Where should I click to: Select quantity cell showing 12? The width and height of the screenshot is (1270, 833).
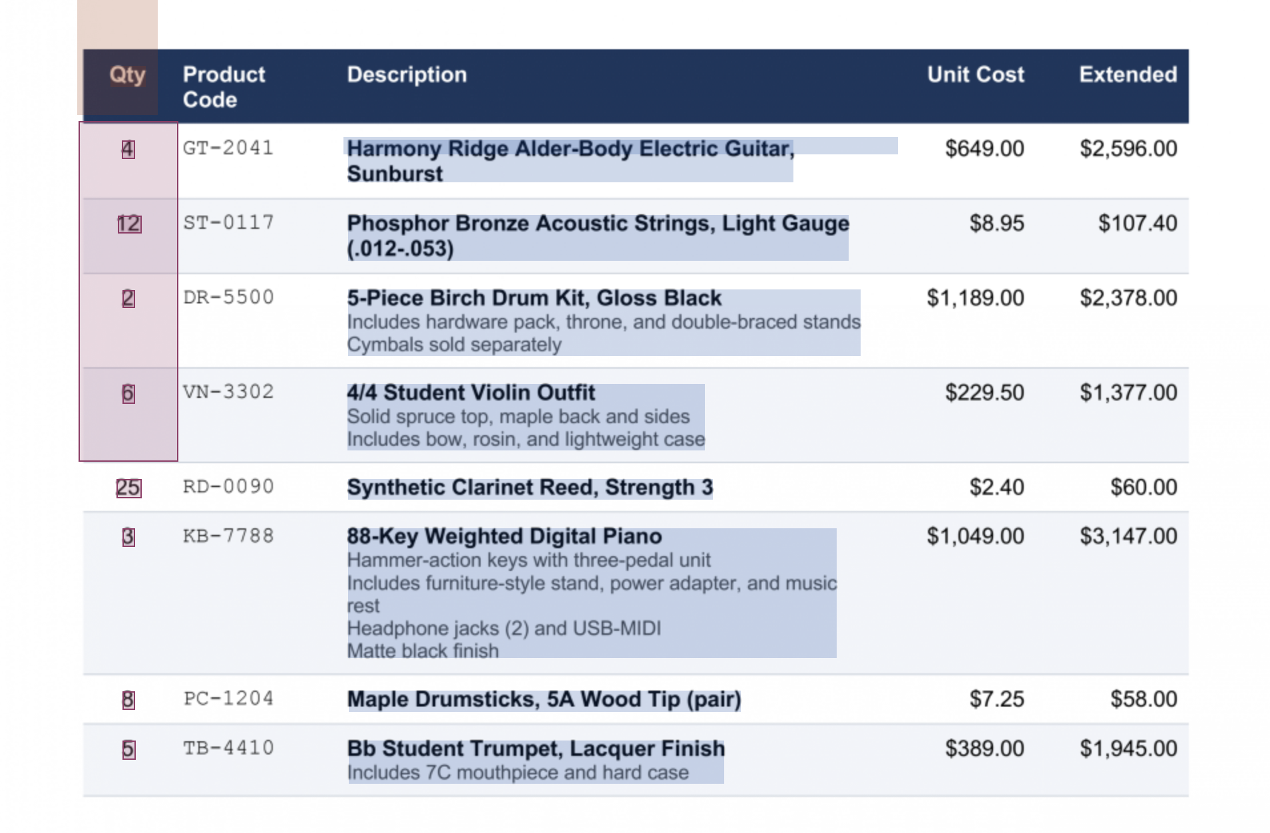point(128,224)
